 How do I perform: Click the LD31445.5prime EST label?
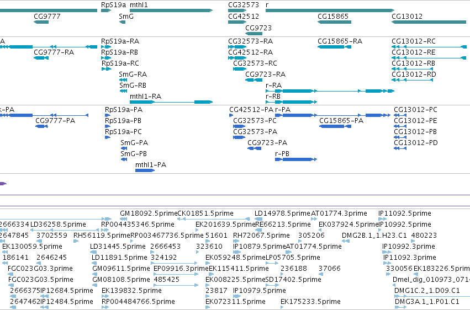tap(118, 247)
